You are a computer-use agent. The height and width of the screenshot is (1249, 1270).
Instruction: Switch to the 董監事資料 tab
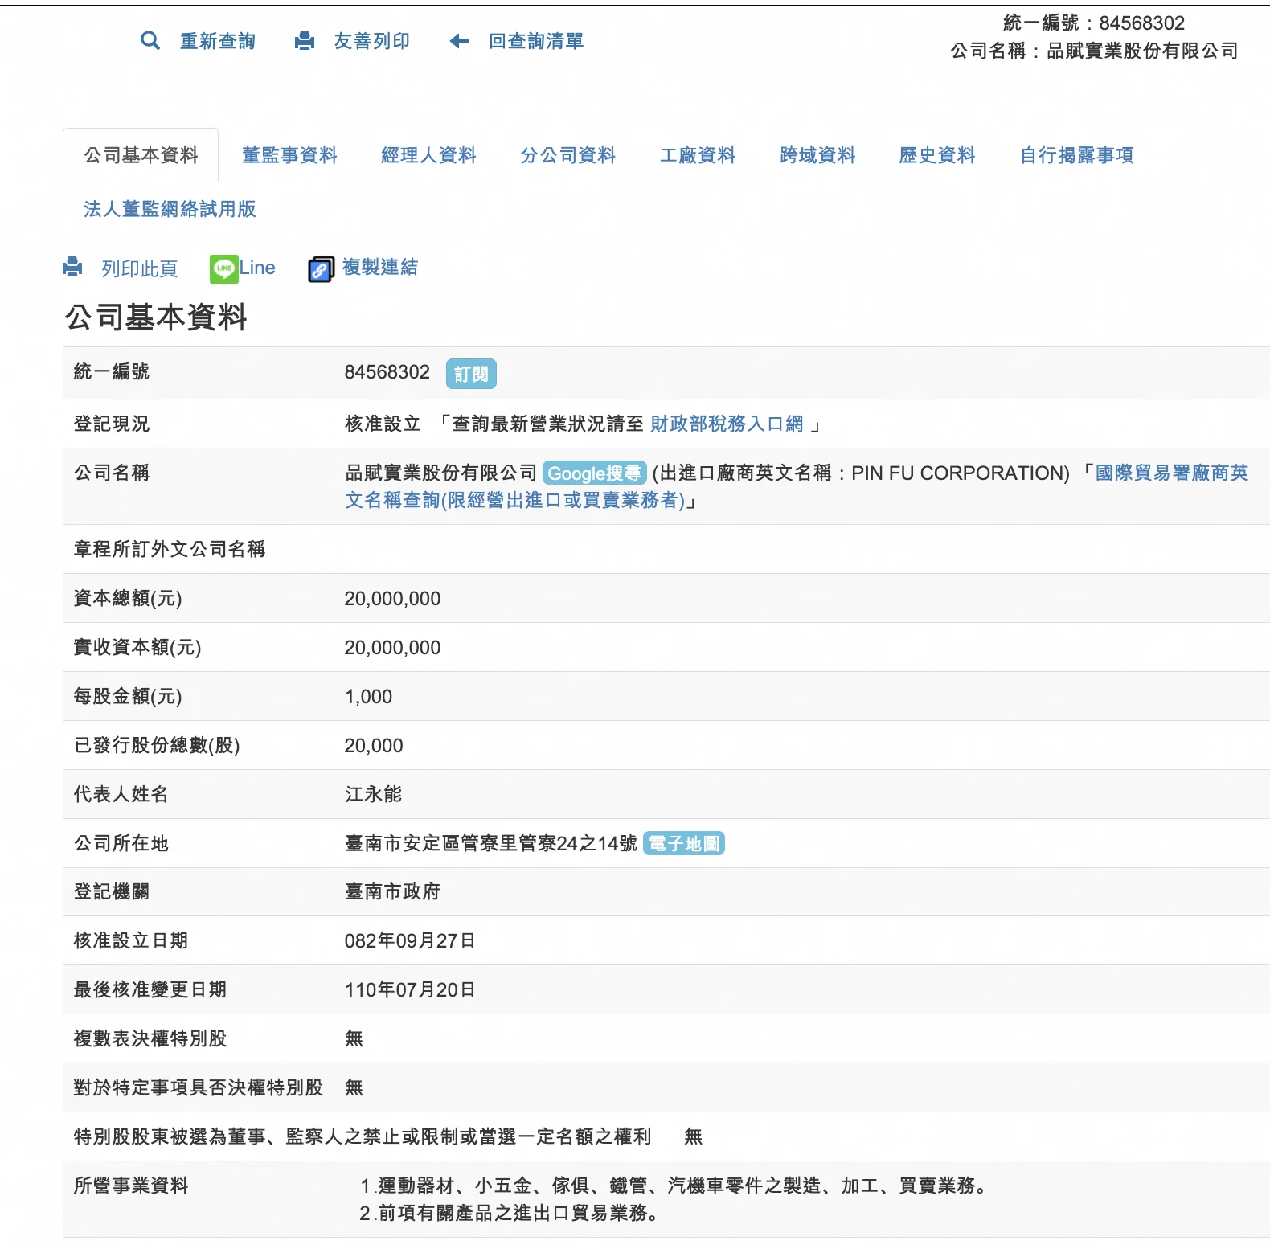pyautogui.click(x=289, y=155)
